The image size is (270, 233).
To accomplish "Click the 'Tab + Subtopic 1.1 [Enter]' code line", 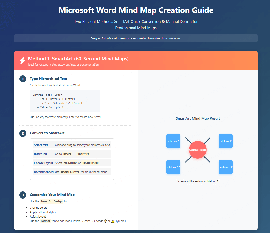I will (x=62, y=103).
